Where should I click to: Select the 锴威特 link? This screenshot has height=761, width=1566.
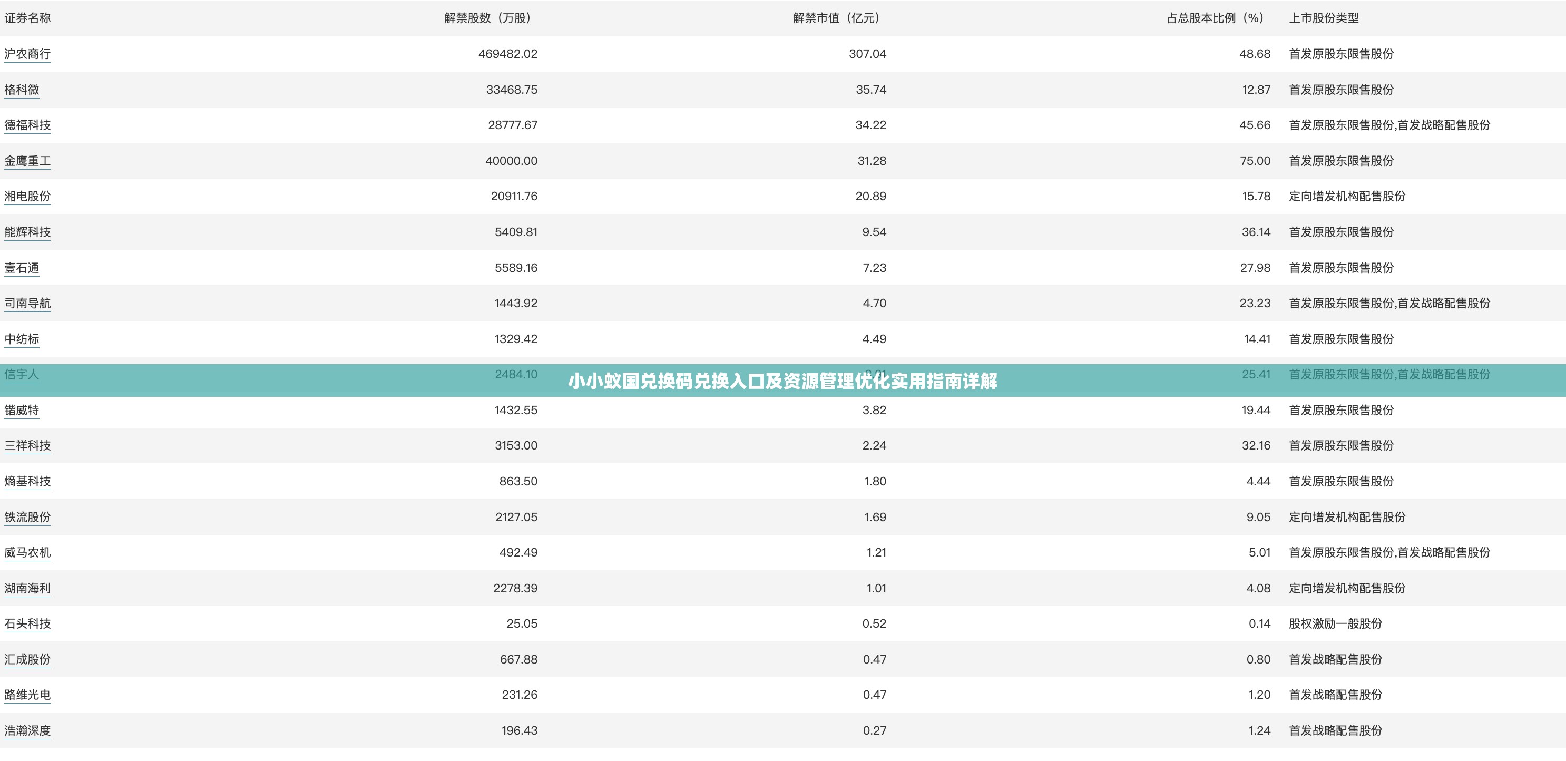coord(23,411)
